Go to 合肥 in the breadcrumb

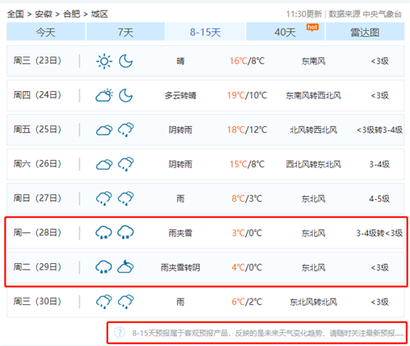tap(71, 14)
